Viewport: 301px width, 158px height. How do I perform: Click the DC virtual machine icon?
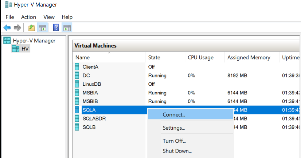point(77,75)
